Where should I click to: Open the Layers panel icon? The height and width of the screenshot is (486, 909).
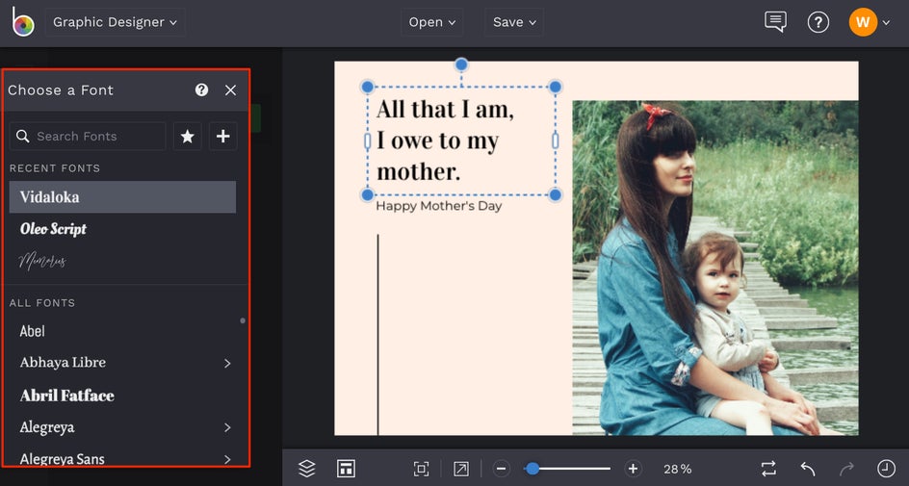coord(307,469)
